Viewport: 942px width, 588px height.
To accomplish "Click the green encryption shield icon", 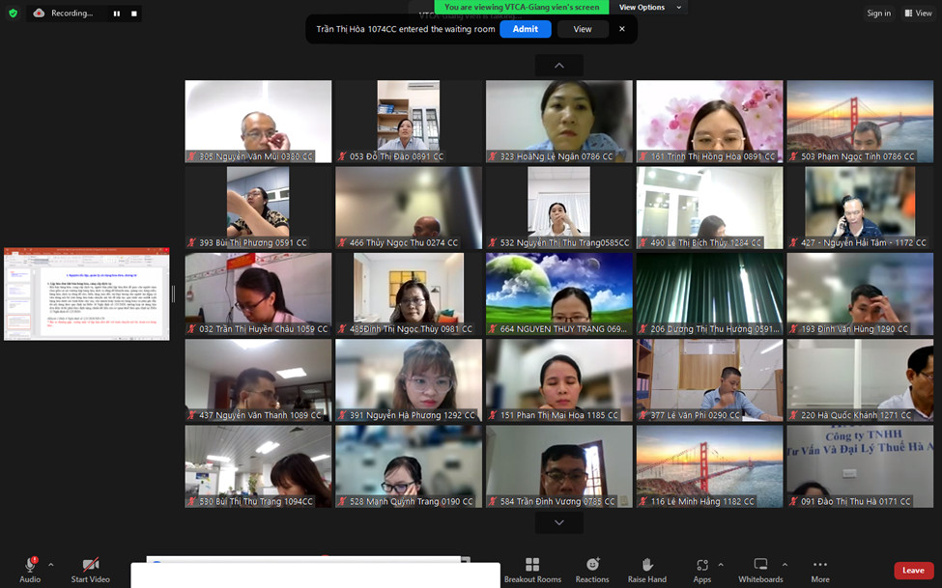I will (x=13, y=13).
